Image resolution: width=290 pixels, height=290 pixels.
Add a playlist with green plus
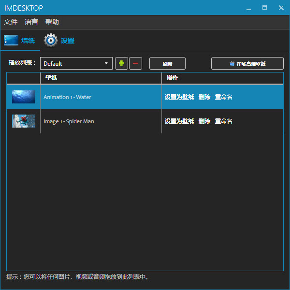coord(121,63)
